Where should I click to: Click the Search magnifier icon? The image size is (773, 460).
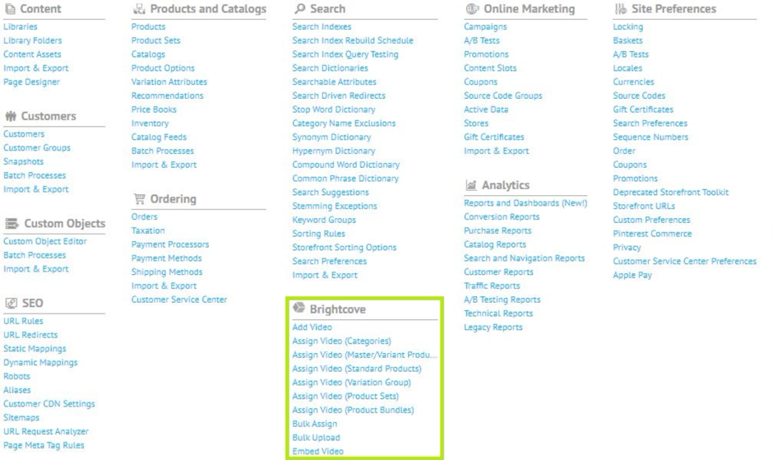point(299,9)
